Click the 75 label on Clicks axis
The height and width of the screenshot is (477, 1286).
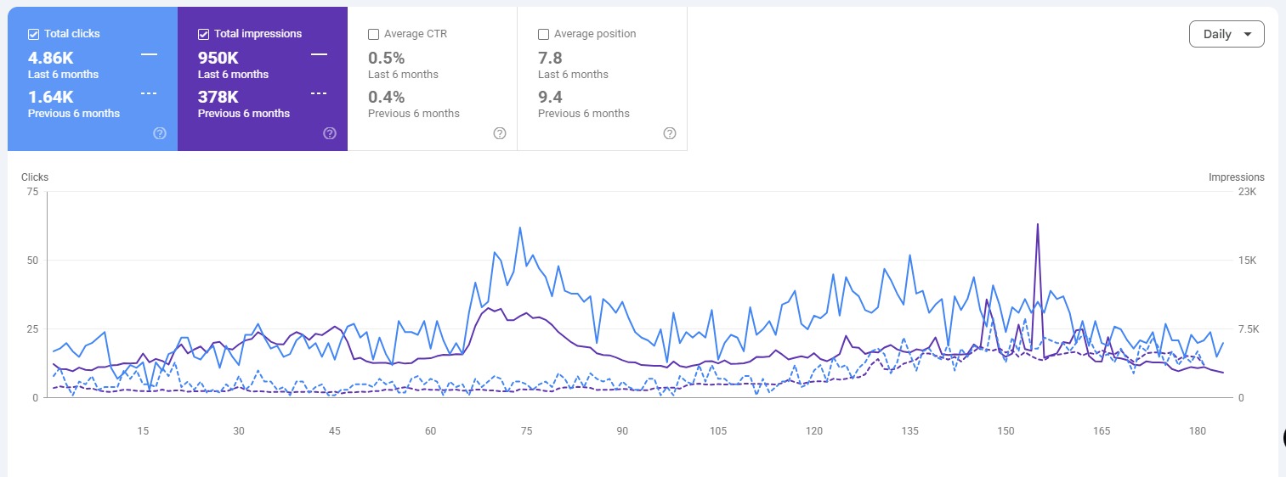(32, 192)
